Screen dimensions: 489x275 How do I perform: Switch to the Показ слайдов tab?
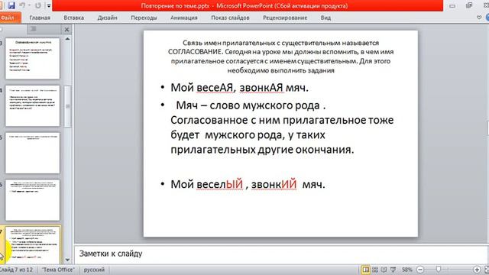(x=230, y=18)
